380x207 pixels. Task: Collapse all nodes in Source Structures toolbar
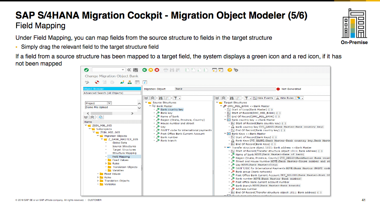pos(153,98)
